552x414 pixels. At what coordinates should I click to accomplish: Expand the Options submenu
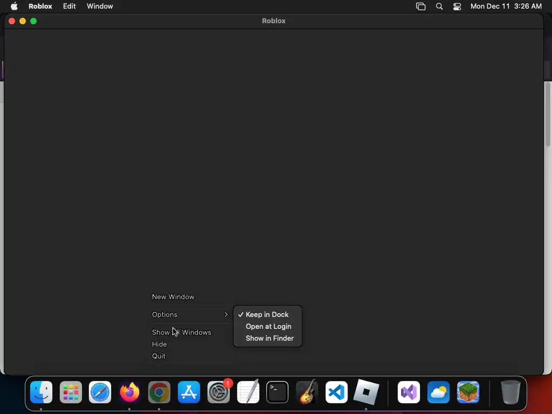pos(190,314)
